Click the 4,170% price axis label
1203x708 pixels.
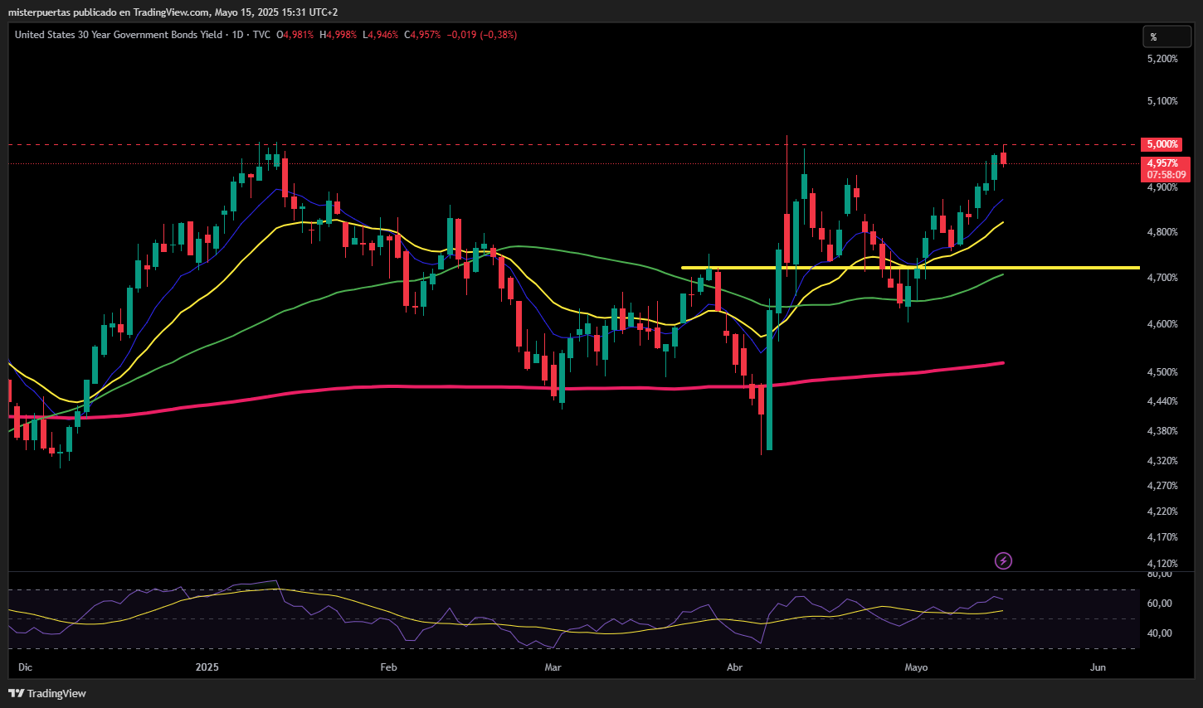1162,537
